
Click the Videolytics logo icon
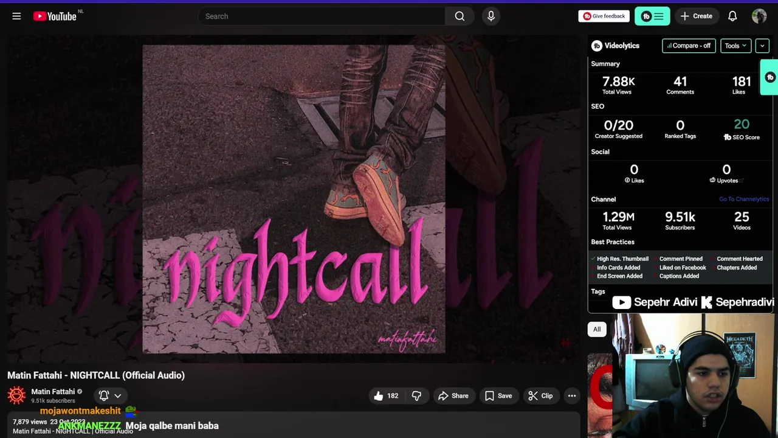597,46
